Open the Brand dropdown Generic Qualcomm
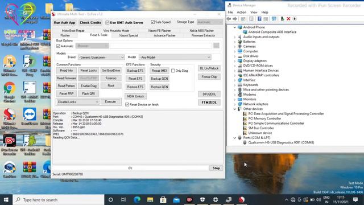The height and width of the screenshot is (205, 364). pos(101,57)
